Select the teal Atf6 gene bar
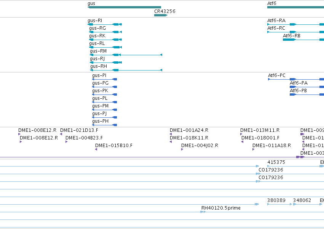The height and width of the screenshot is (229, 324). tap(295, 7)
